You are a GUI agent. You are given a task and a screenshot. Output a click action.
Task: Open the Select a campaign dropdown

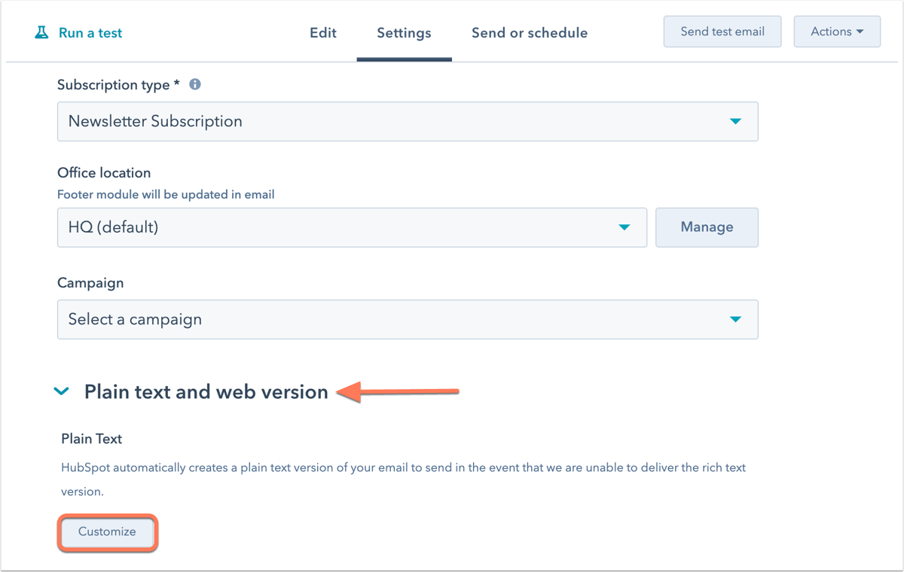407,319
